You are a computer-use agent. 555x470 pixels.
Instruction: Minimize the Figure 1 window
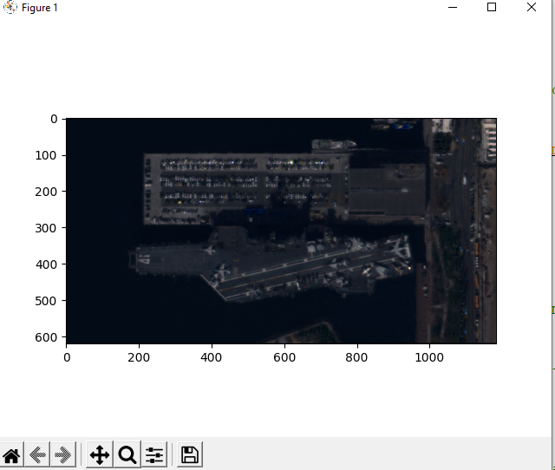(x=453, y=7)
